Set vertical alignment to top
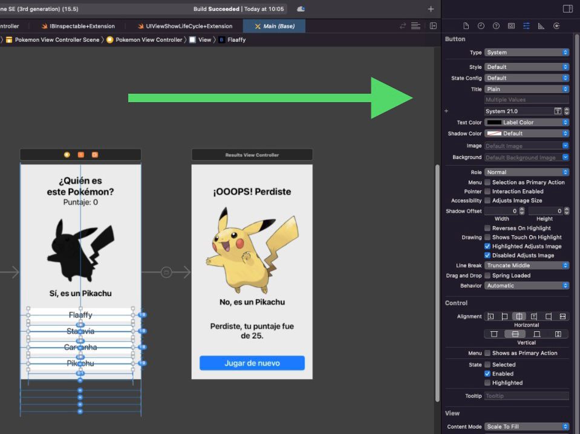This screenshot has height=434, width=580. coord(494,334)
